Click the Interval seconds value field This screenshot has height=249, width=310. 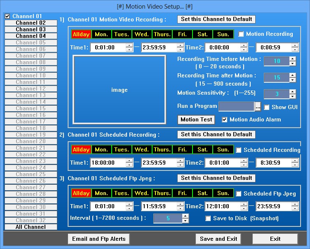point(168,219)
